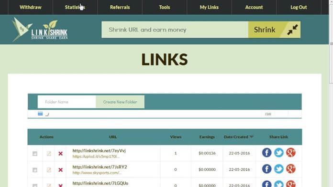
Task: Check the box for the 7JsRY2 link
Action: [35, 170]
